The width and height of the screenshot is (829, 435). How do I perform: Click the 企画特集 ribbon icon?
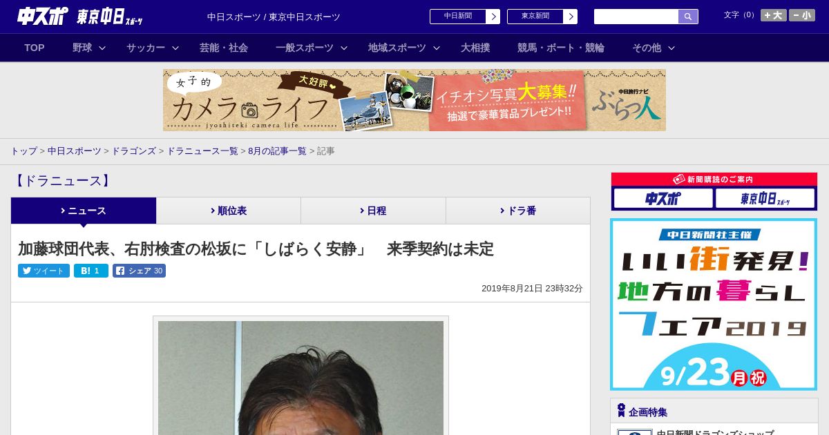click(621, 411)
